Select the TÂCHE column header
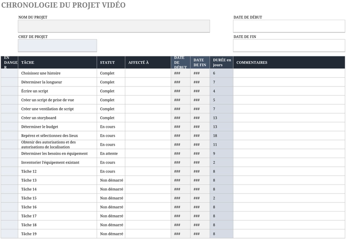This screenshot has height=239, width=346. pos(57,62)
